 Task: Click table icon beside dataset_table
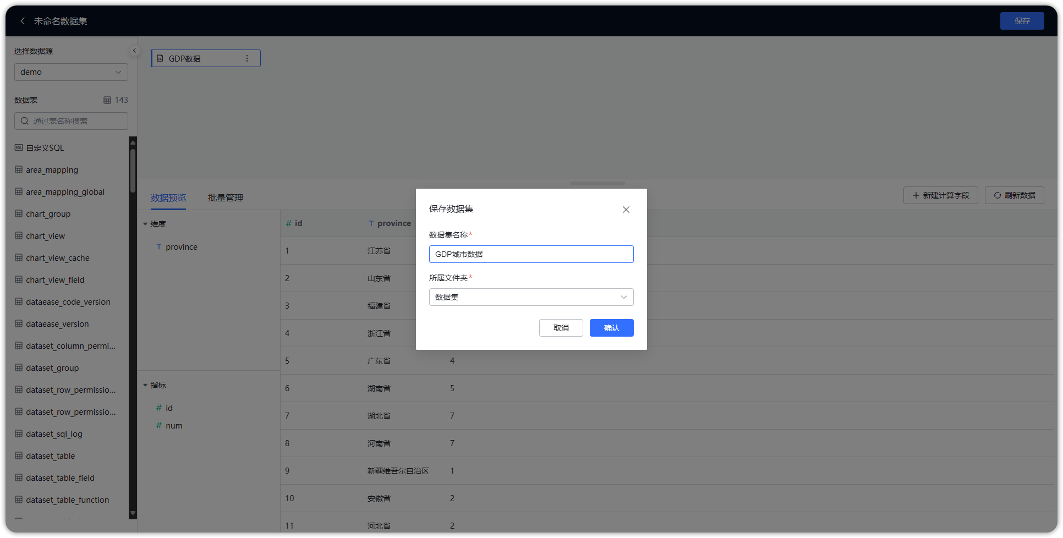tap(19, 455)
